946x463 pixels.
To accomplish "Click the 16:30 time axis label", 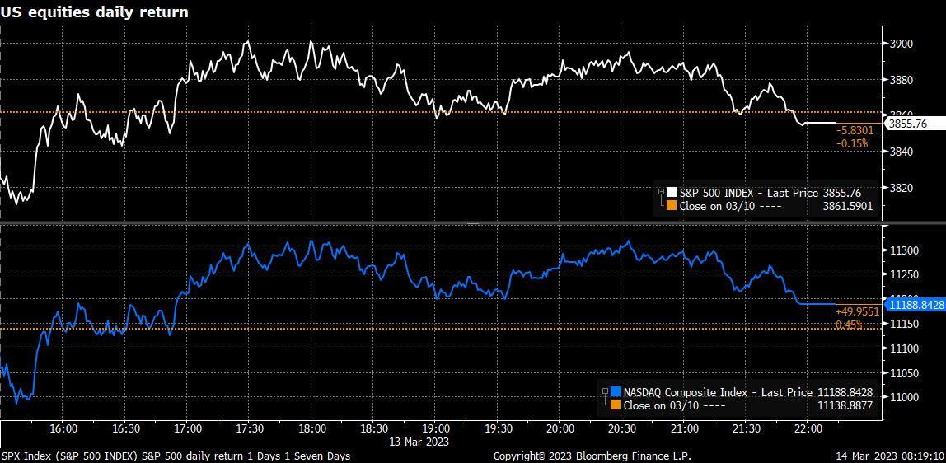I will [125, 428].
